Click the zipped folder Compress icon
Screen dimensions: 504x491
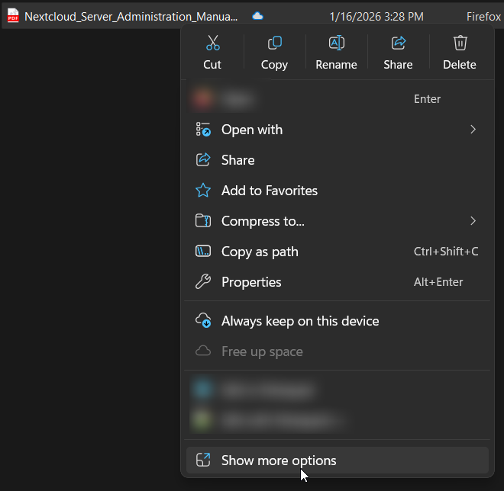click(203, 221)
